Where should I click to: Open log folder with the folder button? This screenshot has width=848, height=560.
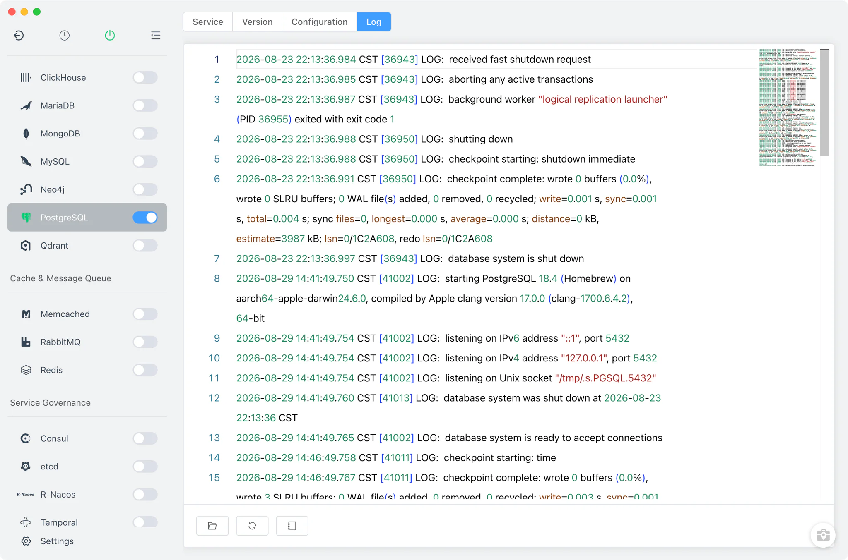212,526
